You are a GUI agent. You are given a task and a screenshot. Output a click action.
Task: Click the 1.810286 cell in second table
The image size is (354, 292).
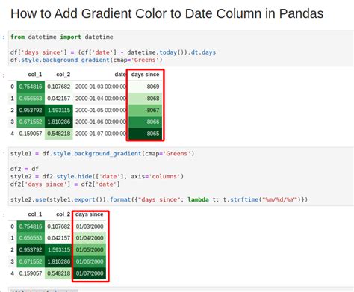point(59,261)
